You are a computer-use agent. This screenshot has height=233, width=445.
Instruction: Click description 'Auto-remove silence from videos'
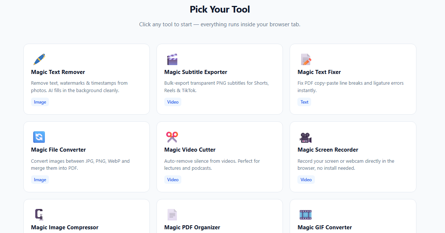pyautogui.click(x=212, y=165)
